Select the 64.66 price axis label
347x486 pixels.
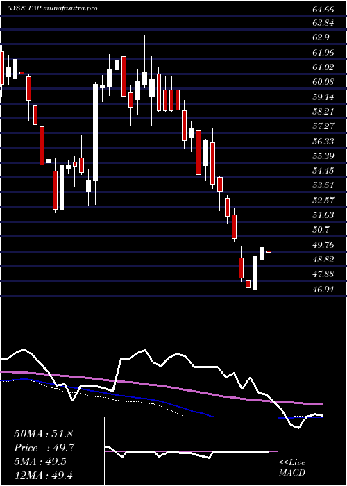click(x=323, y=10)
